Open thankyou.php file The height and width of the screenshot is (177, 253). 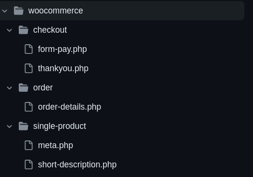point(63,68)
